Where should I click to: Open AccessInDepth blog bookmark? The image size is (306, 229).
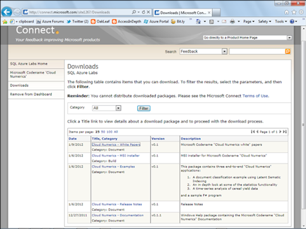click(127, 21)
